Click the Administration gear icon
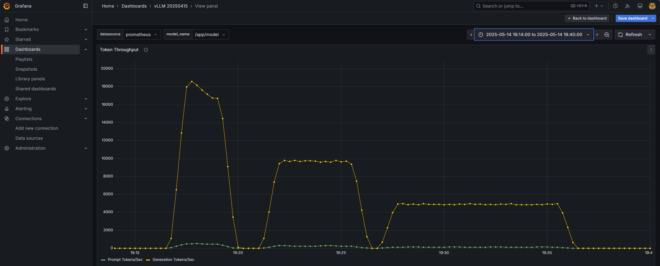The image size is (660, 266). click(7, 148)
